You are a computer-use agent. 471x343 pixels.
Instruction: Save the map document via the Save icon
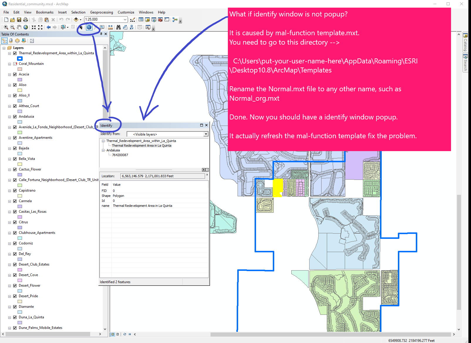tap(19, 19)
